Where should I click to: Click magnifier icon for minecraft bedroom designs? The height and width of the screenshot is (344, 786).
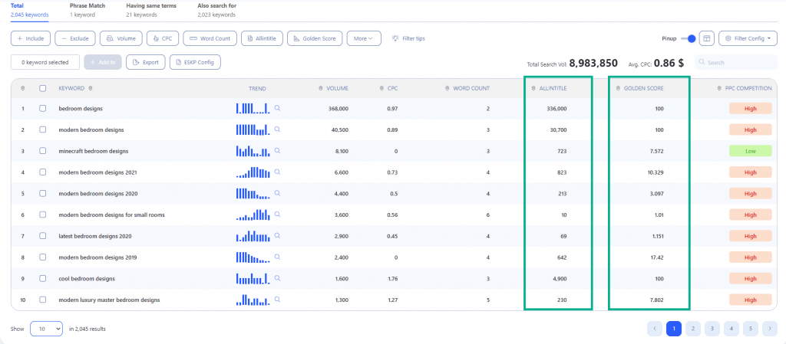tap(277, 150)
